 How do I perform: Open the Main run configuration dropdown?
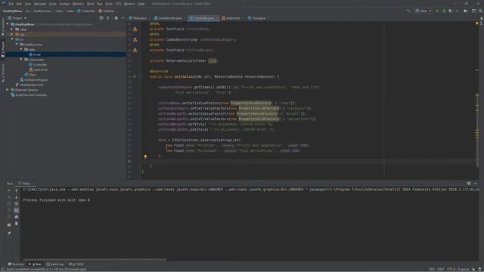coord(423,11)
